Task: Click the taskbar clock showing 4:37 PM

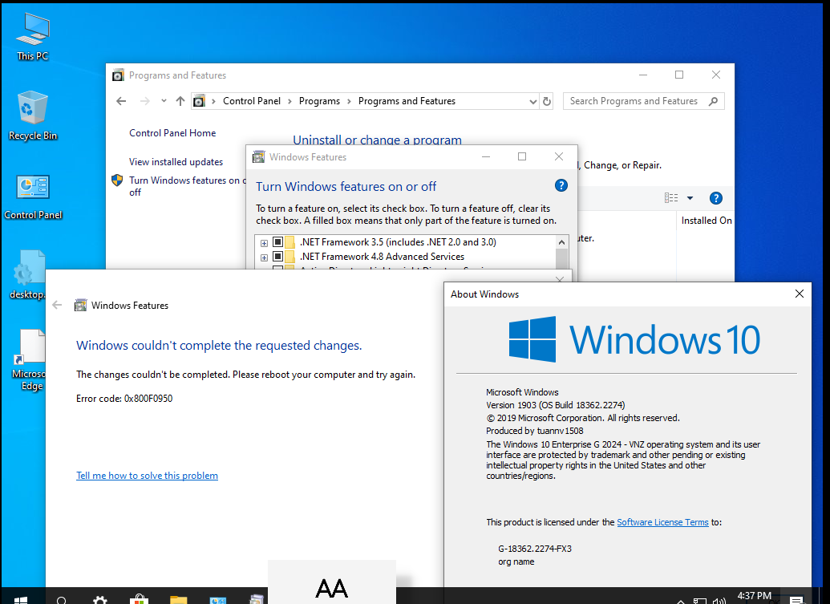Action: pos(755,597)
